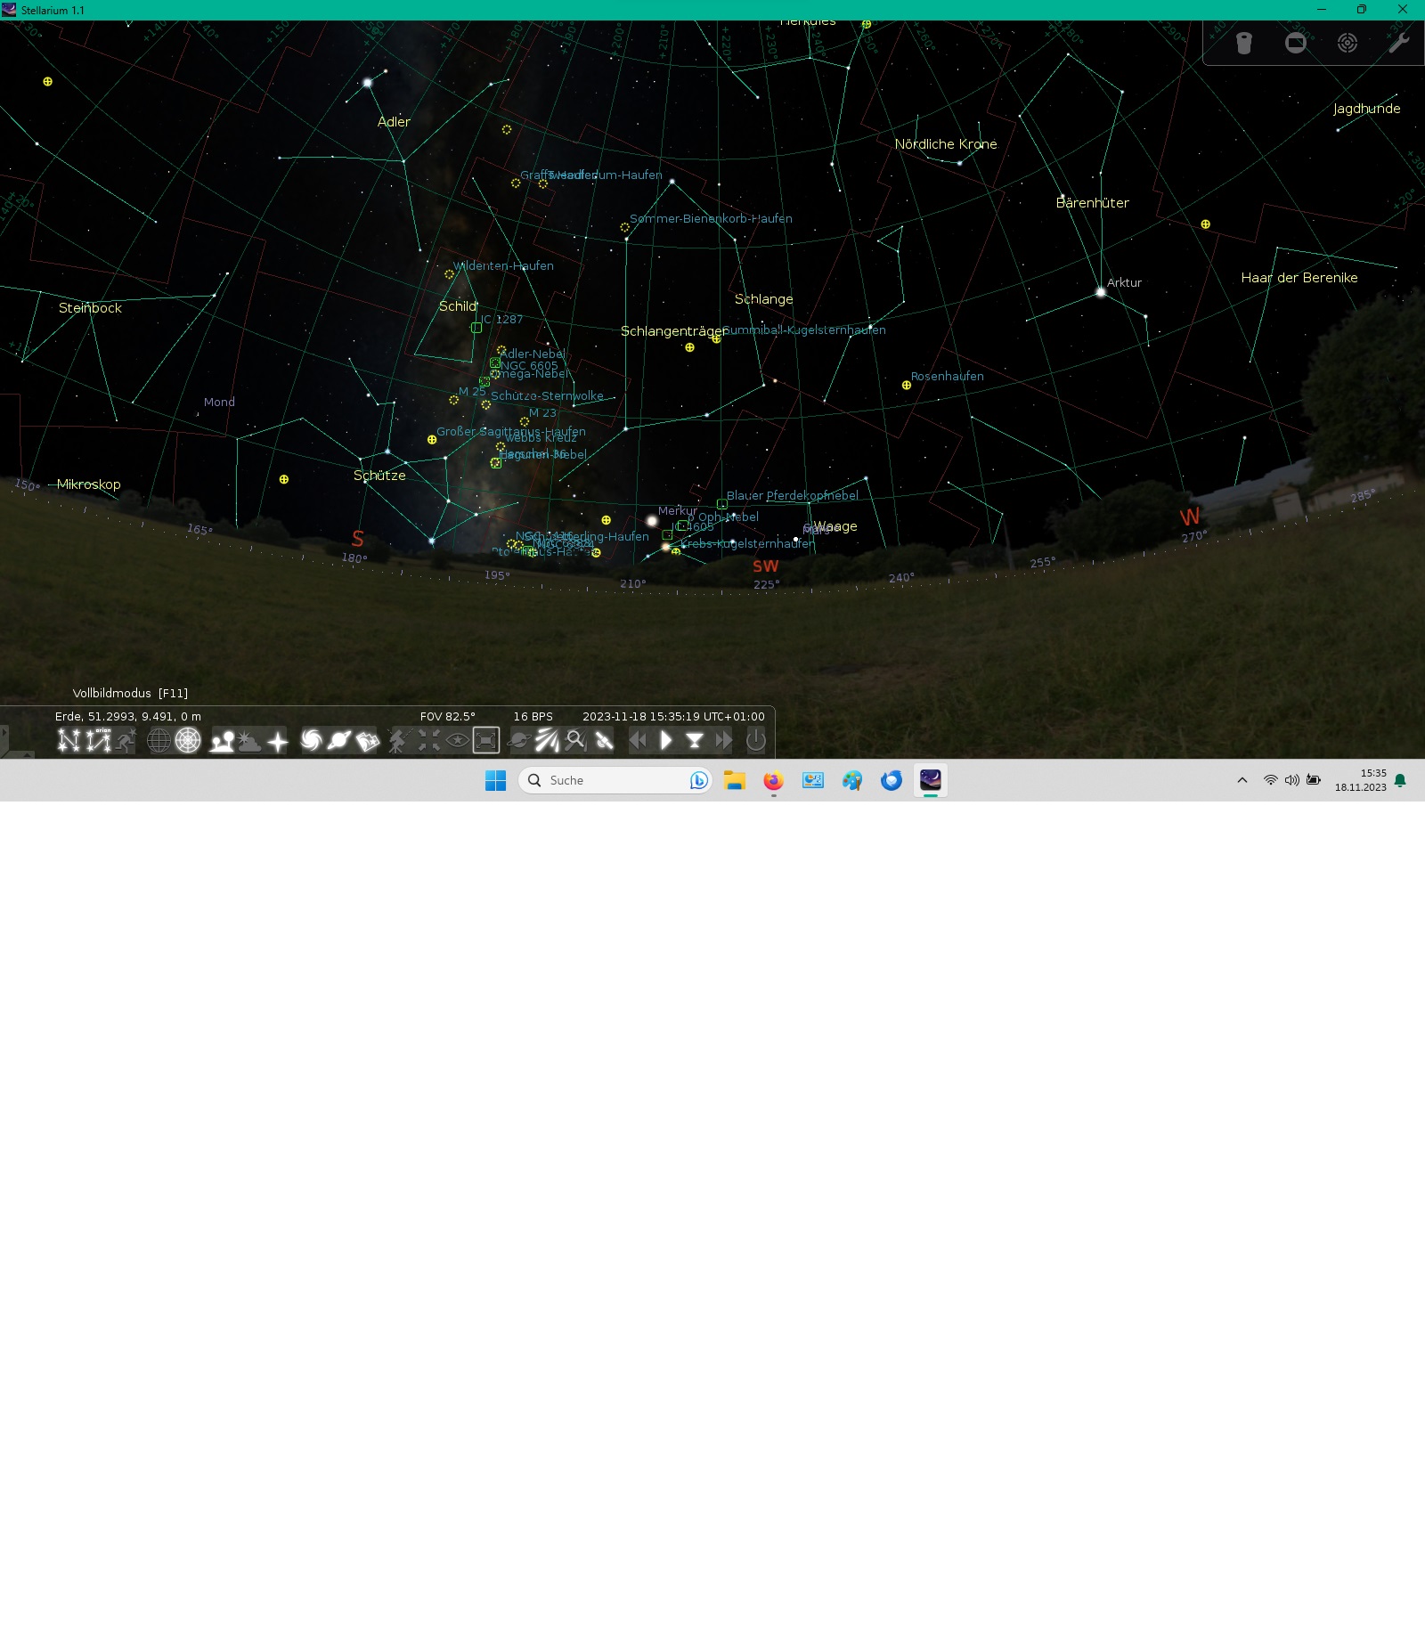Image resolution: width=1425 pixels, height=1652 pixels.
Task: Select the Mond label
Action: 219,402
